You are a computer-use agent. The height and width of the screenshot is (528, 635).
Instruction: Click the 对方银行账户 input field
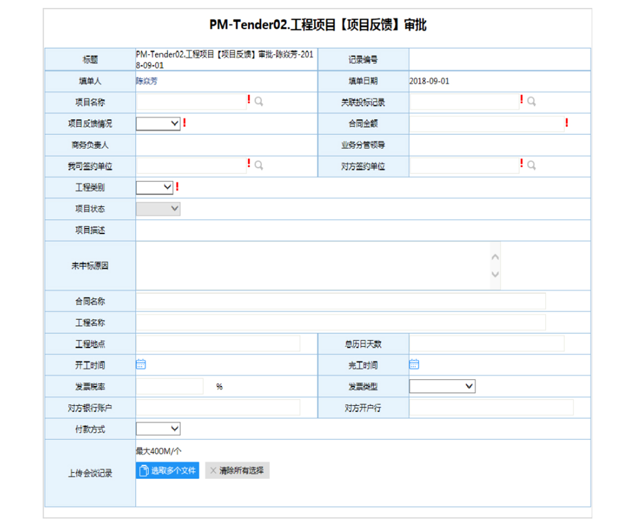(218, 407)
